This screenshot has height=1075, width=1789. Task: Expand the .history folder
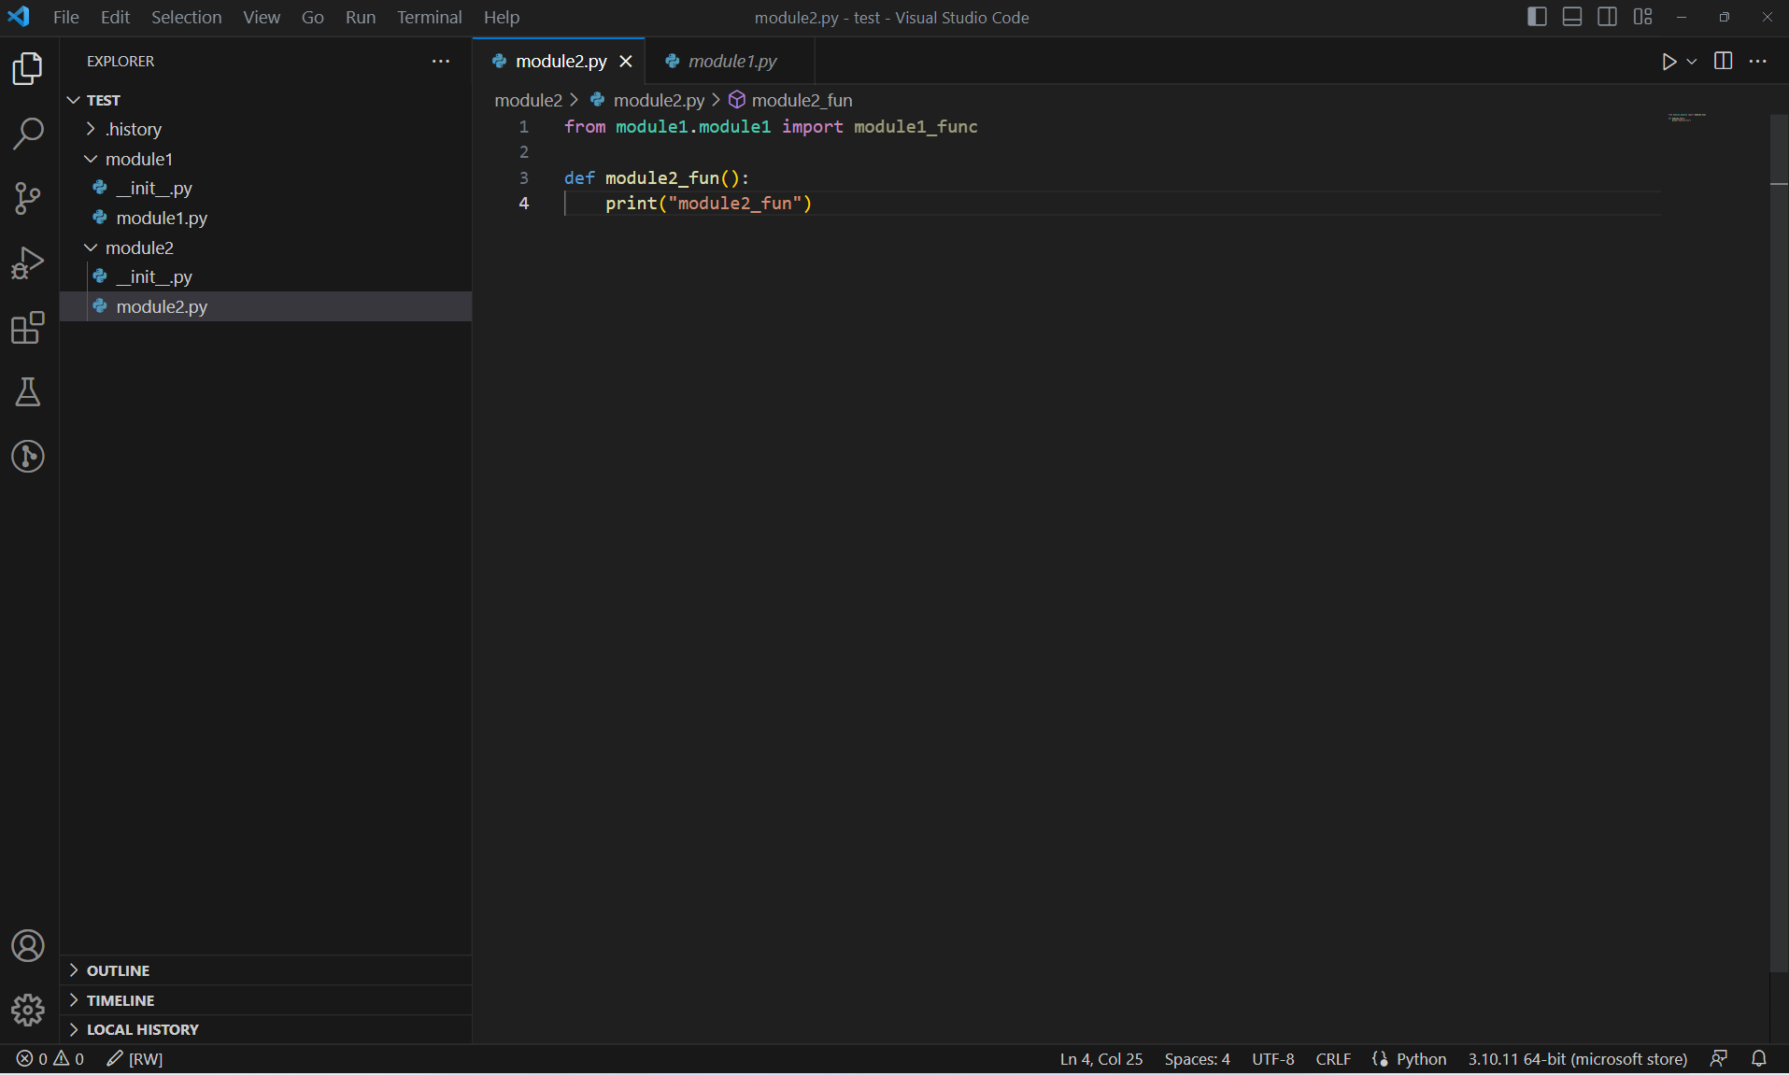pos(265,129)
